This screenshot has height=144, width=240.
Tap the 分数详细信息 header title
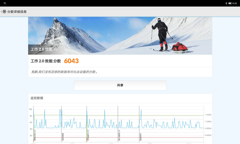point(17,12)
